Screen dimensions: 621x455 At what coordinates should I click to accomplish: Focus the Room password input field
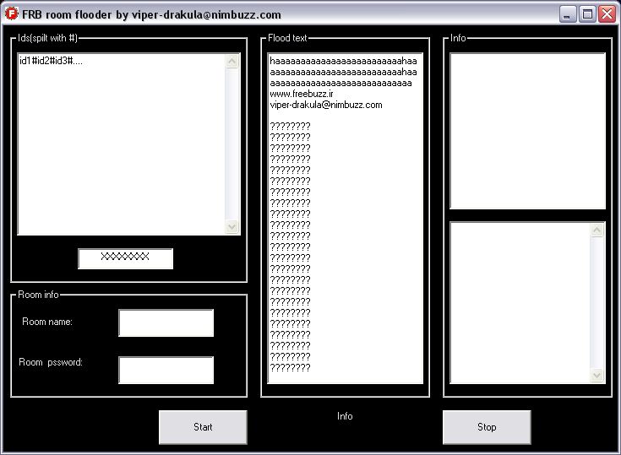[166, 370]
